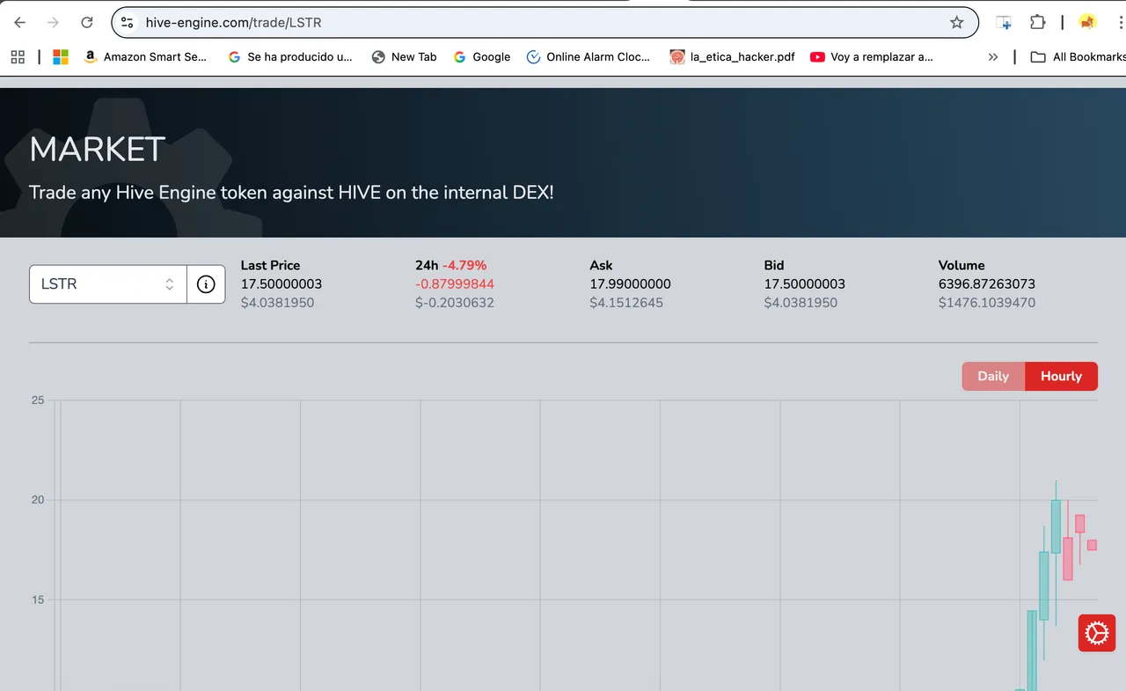
Task: Click the last small red candlestick
Action: pos(1092,545)
